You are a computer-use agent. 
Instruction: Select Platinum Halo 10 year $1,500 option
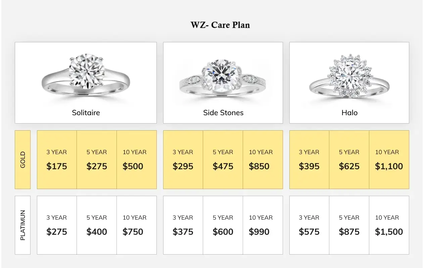(389, 225)
